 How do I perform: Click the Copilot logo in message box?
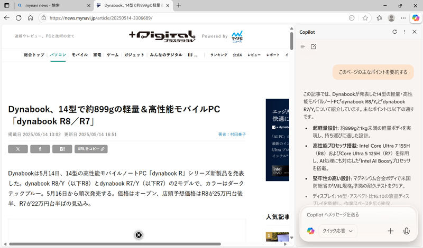point(311,231)
